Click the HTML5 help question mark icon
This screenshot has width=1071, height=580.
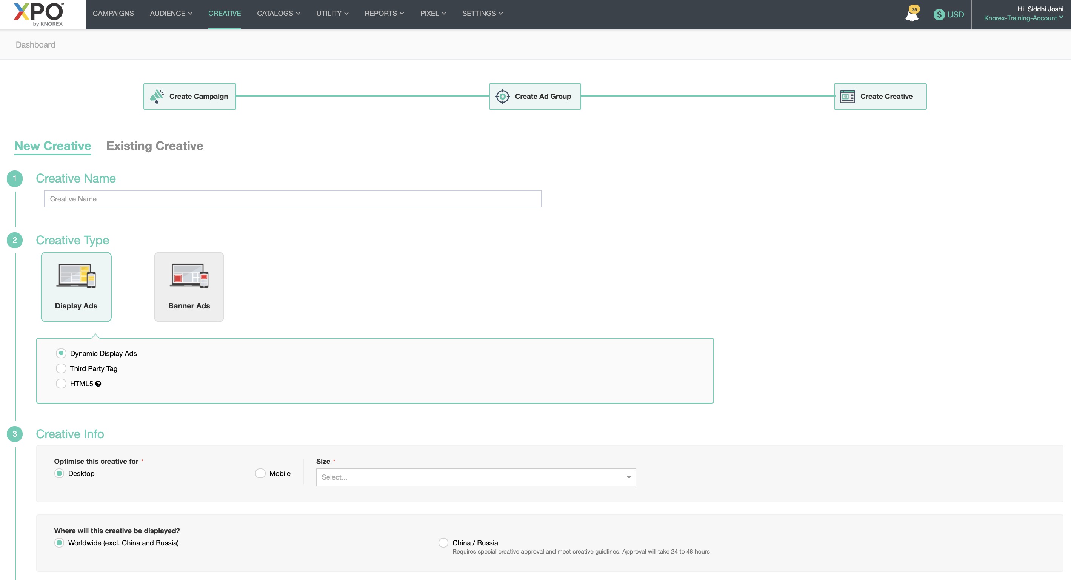pos(98,384)
